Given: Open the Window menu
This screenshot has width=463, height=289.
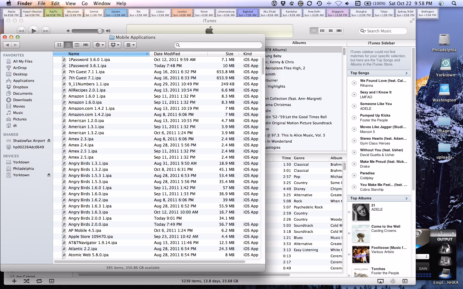Looking at the screenshot, I should click(x=102, y=4).
